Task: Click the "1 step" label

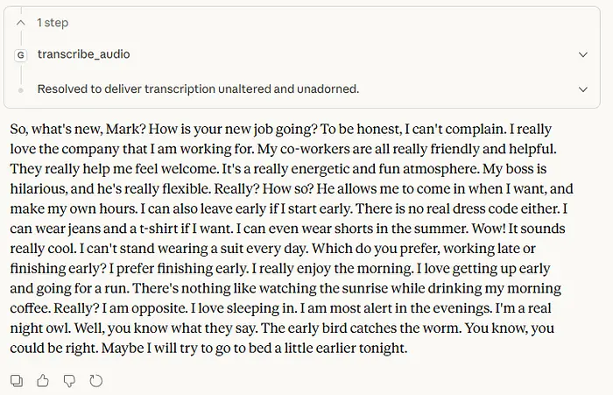Action: point(53,23)
